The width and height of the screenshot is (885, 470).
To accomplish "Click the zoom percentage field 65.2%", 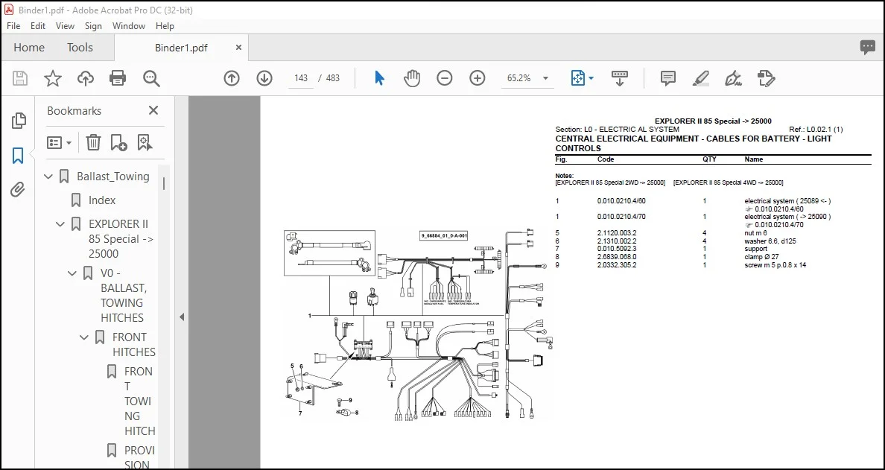I will [519, 78].
